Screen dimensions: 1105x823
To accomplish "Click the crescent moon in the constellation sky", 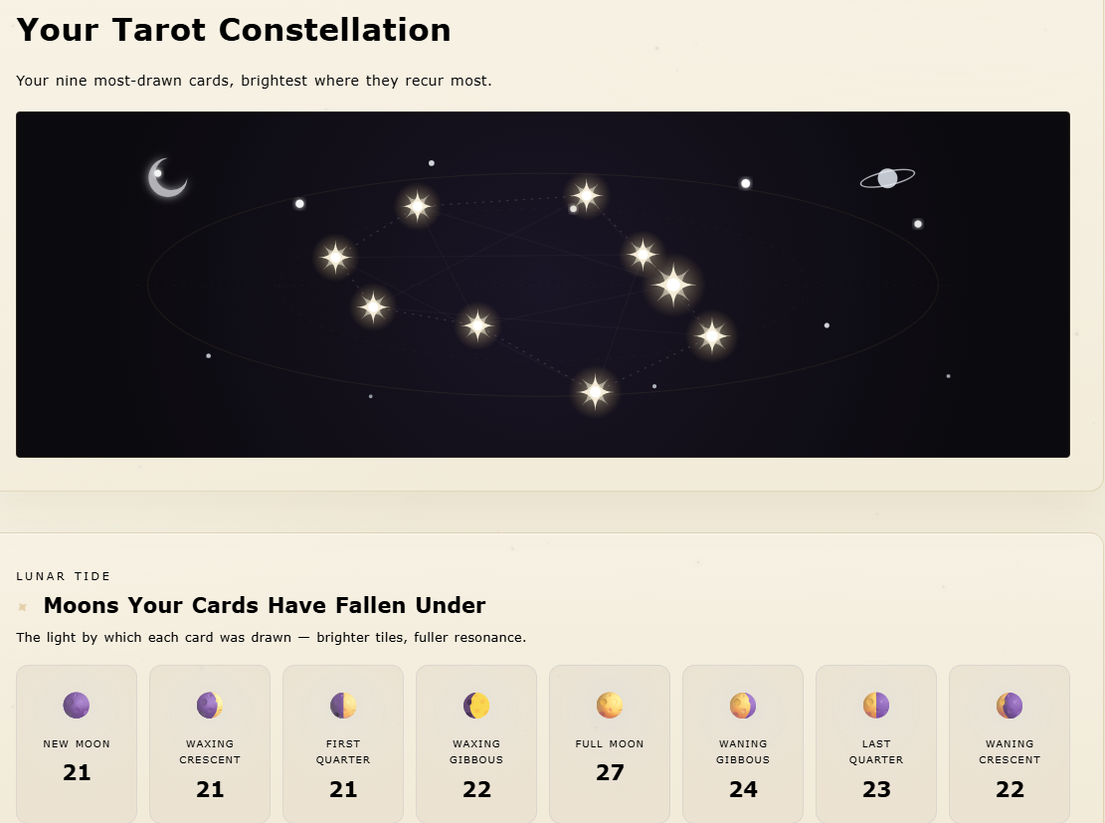I will coord(168,178).
